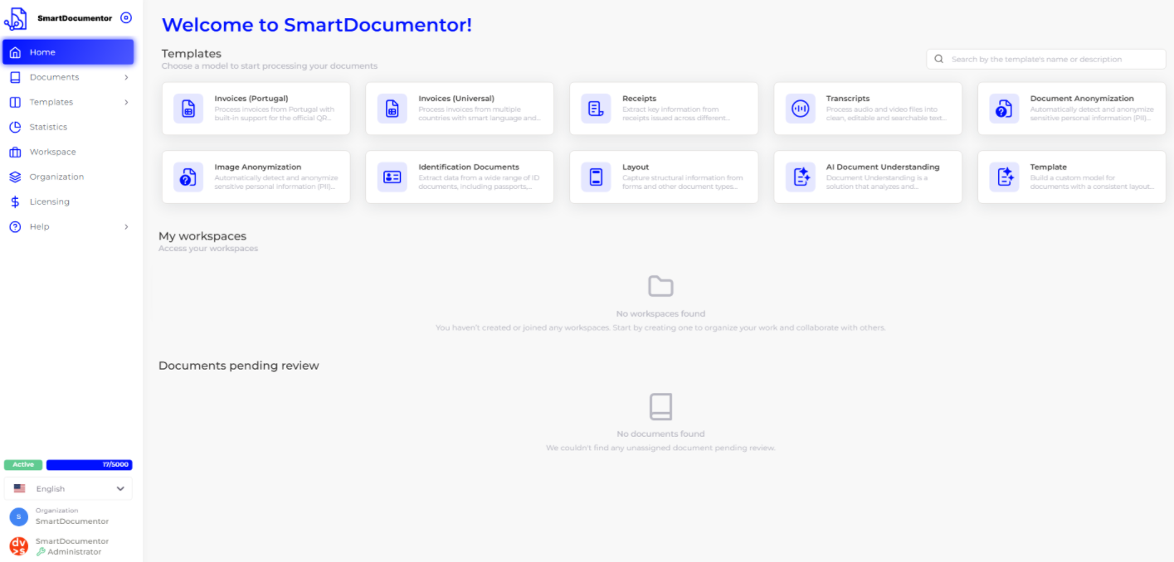Open the Invoices (Universal) template card
Image resolution: width=1174 pixels, height=562 pixels.
(459, 109)
